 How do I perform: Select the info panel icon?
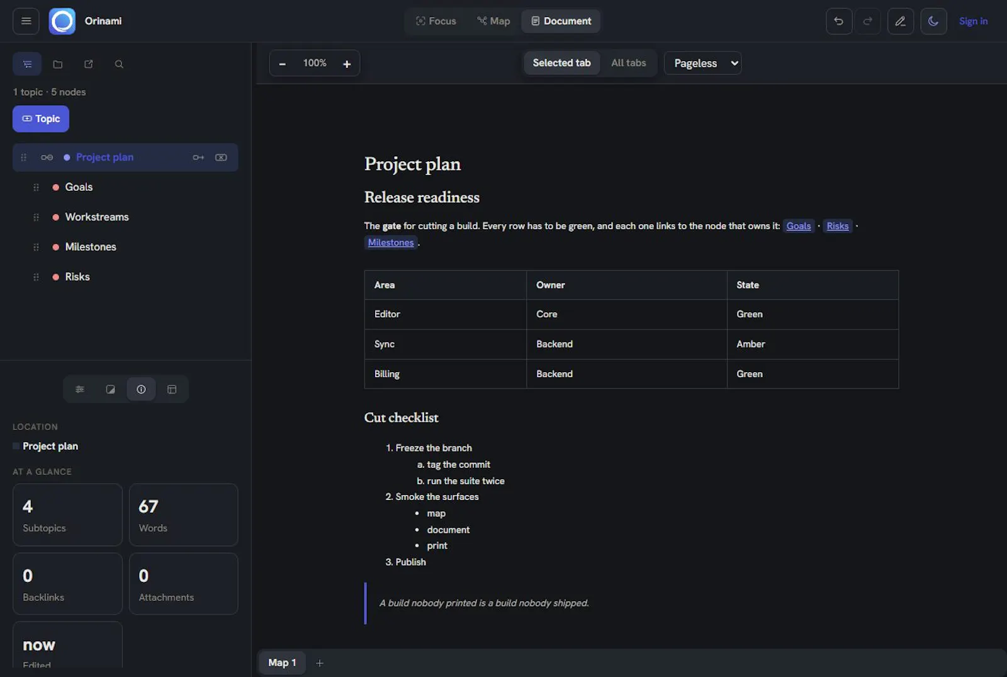[141, 389]
